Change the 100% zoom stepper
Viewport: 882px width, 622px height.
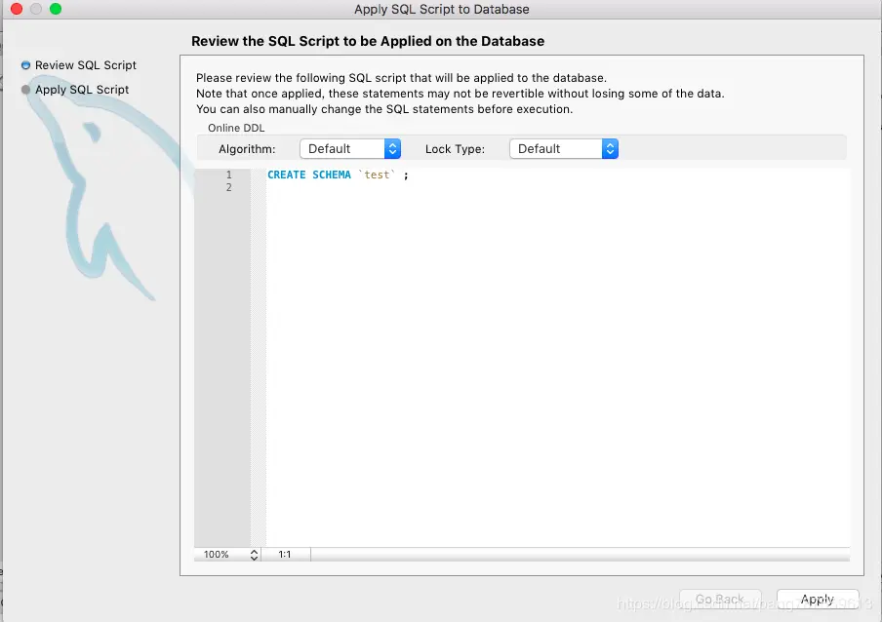(255, 555)
